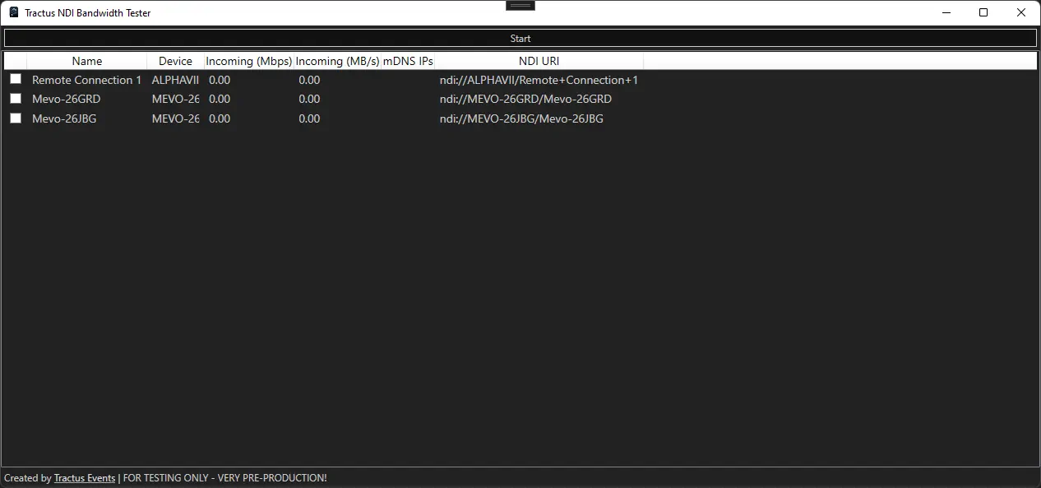Check the Mevo-26GRD source checkbox
This screenshot has height=488, width=1041.
[x=16, y=98]
